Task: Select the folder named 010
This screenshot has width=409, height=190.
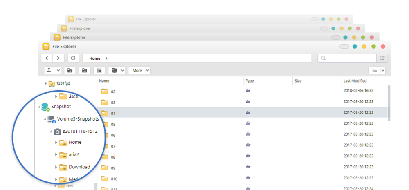Action: click(114, 179)
